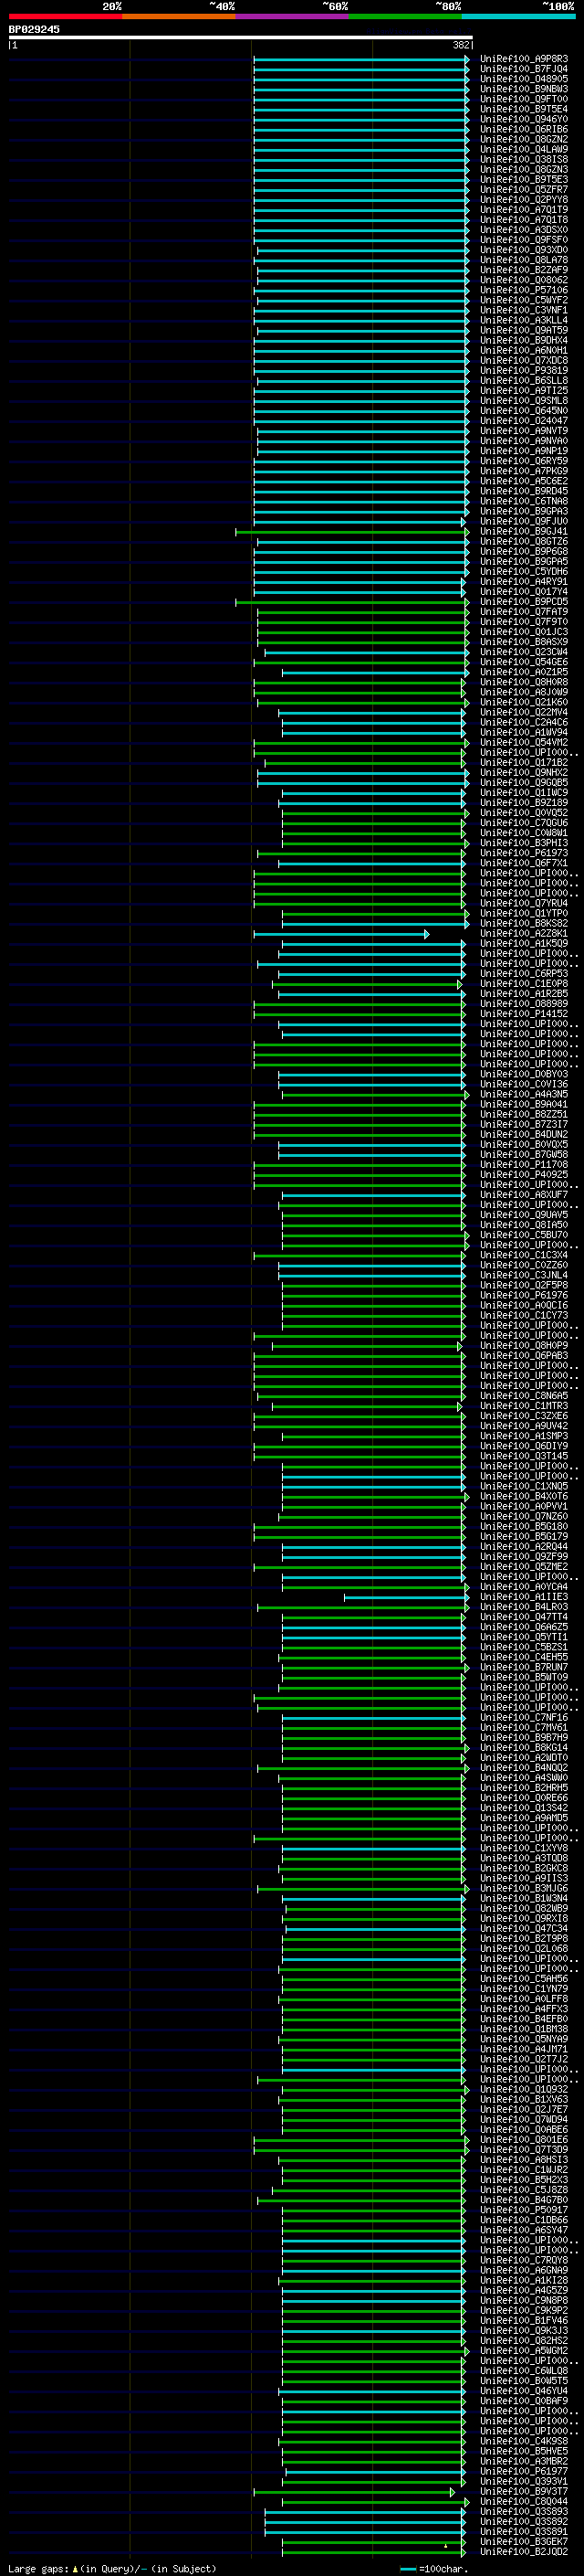Click the red ~20% identity color segment
The height and width of the screenshot is (2576, 584).
[65, 16]
